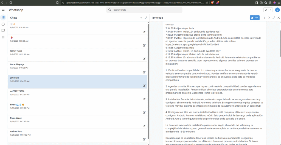Open the chat dated 9/9/2023 3:18:16 AM
The width and height of the screenshot is (281, 145).
point(77,28)
